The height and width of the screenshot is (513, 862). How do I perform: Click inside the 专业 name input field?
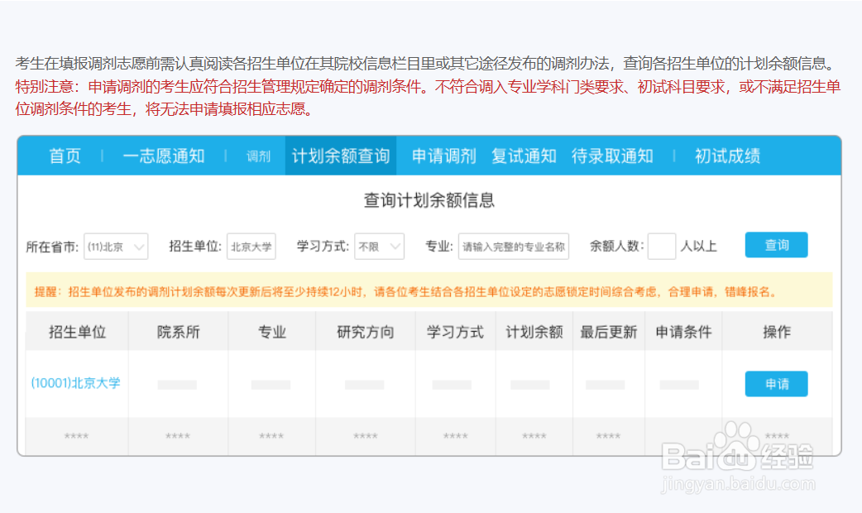point(512,246)
